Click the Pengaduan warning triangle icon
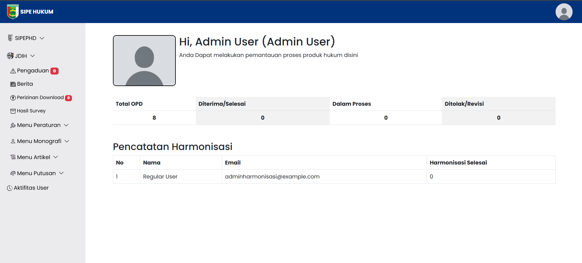 [13, 71]
